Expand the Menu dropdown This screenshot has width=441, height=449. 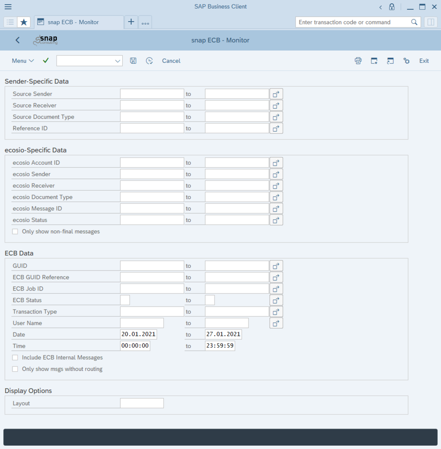coord(23,61)
